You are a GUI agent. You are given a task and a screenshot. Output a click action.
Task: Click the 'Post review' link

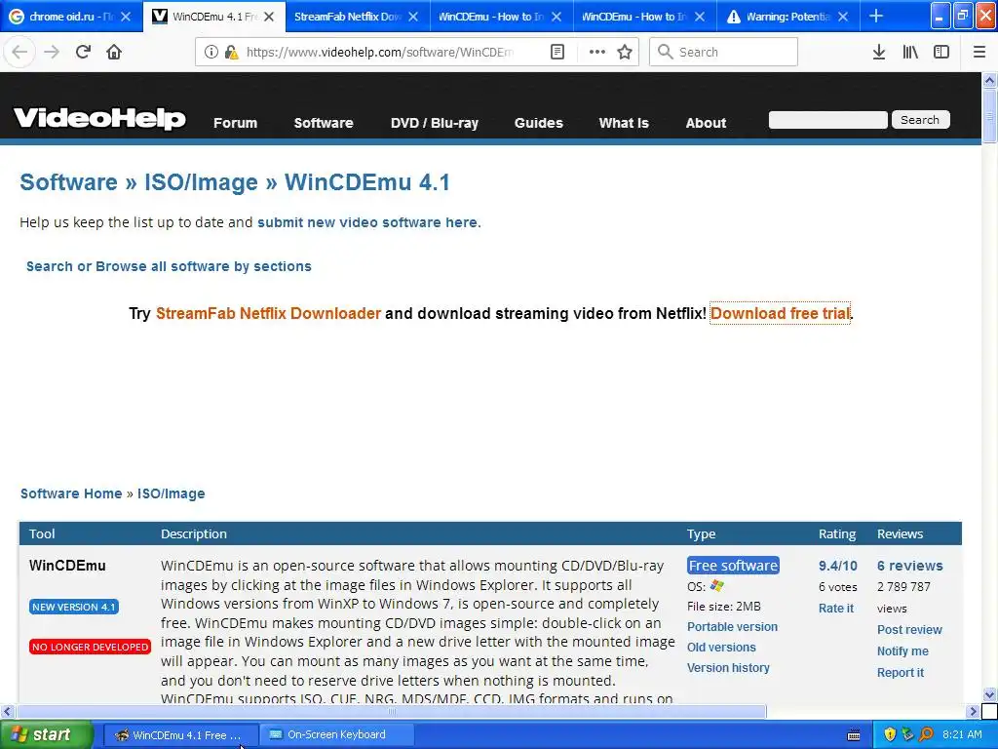click(x=909, y=629)
